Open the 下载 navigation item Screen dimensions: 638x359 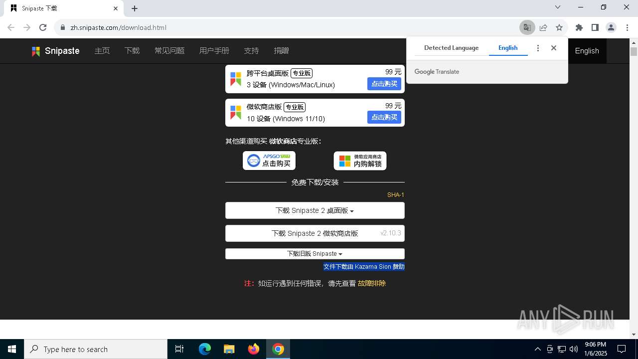pyautogui.click(x=132, y=51)
